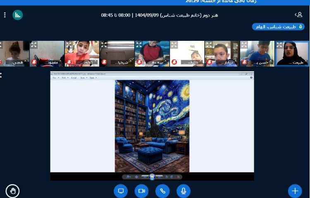The image size is (310, 198).
Task: Maximize the شیخیا video tile
Action: coord(104,45)
